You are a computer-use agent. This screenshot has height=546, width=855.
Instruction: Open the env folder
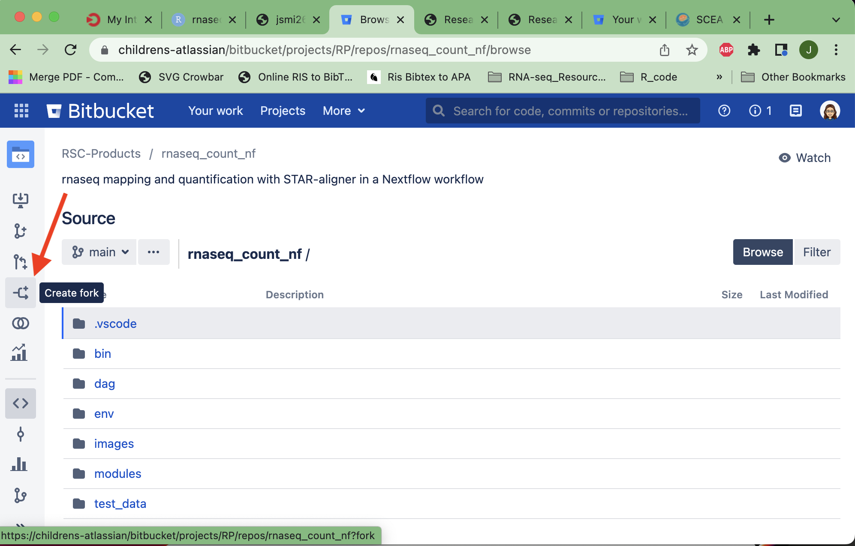104,414
